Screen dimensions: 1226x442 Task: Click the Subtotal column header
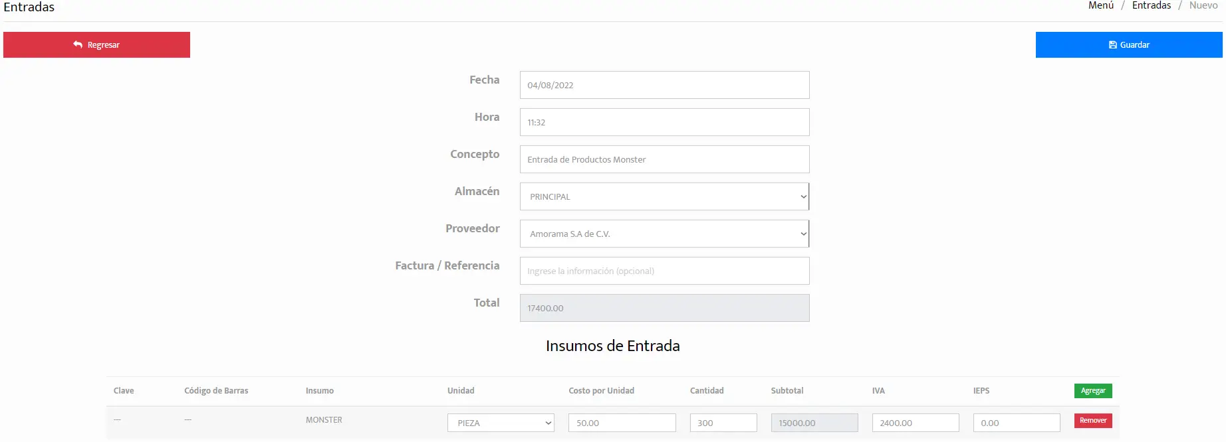tap(787, 391)
